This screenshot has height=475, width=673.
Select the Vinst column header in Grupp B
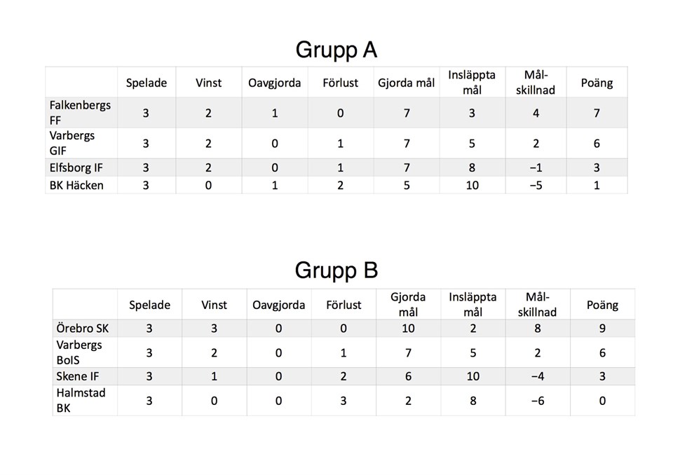point(214,305)
